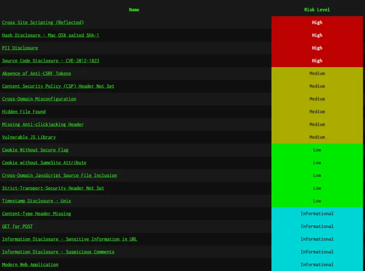Screen dimensions: 365x271
Task: Open Cookie without SameSite Attribute alert
Action: coord(44,163)
